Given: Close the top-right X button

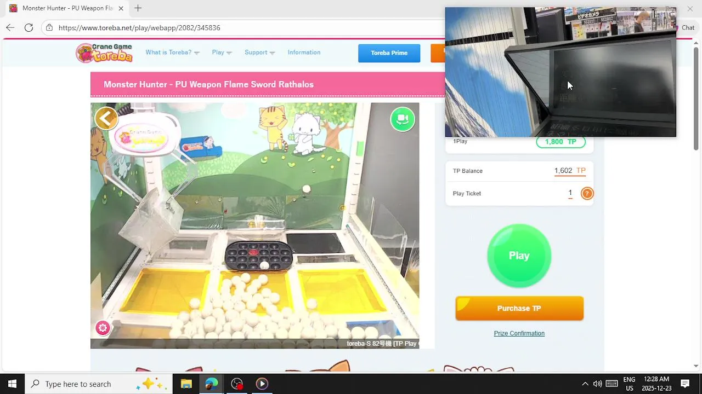Looking at the screenshot, I should pyautogui.click(x=690, y=8).
